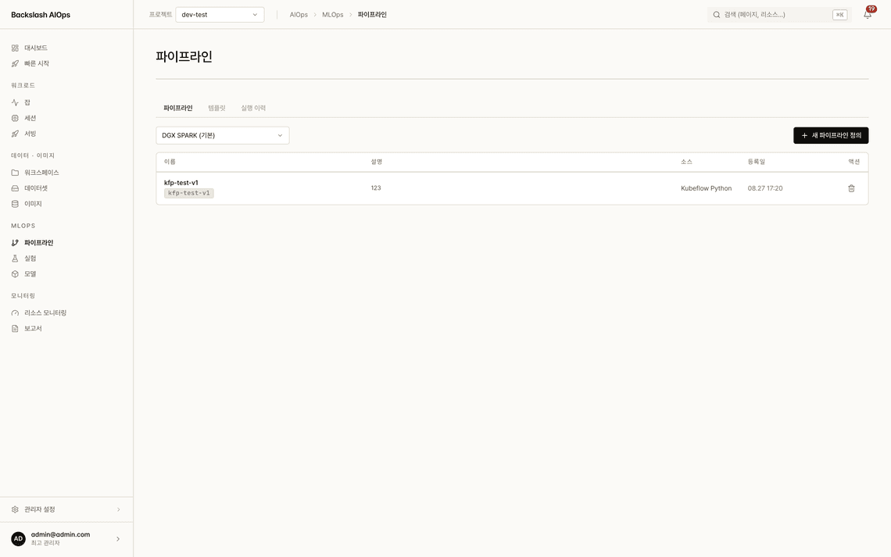The image size is (891, 557).
Task: Click the 관리자 설정 gear icon
Action: point(15,510)
